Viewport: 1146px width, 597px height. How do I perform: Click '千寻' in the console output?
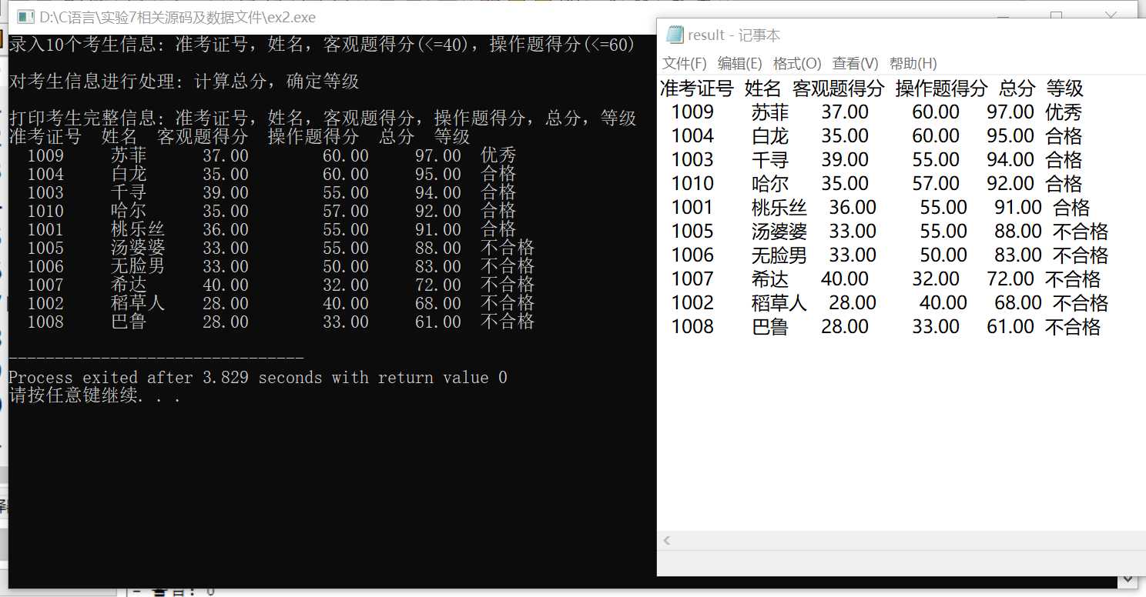point(129,192)
